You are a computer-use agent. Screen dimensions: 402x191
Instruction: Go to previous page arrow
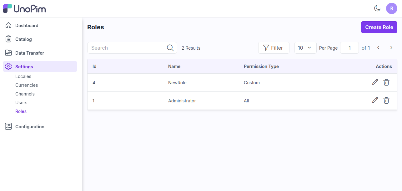(x=378, y=48)
